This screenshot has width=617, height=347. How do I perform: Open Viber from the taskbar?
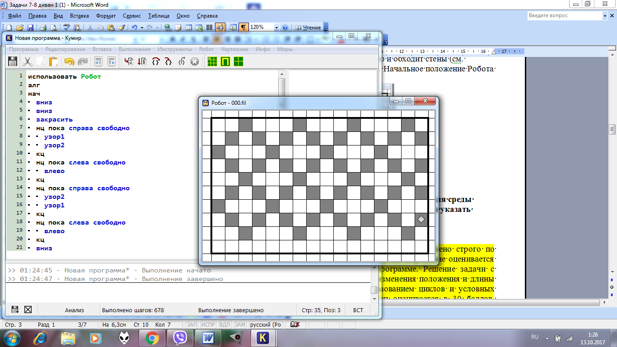click(180, 337)
